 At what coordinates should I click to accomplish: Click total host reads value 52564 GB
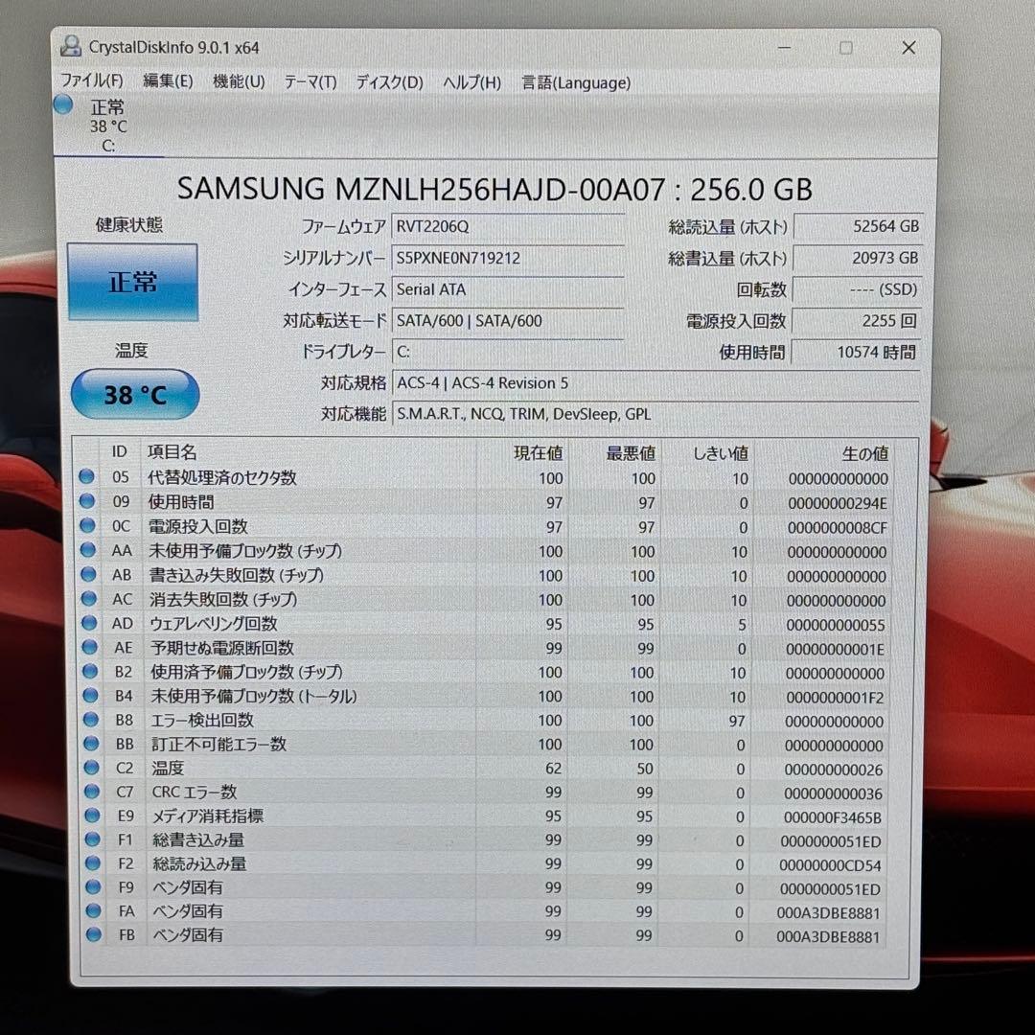858,226
